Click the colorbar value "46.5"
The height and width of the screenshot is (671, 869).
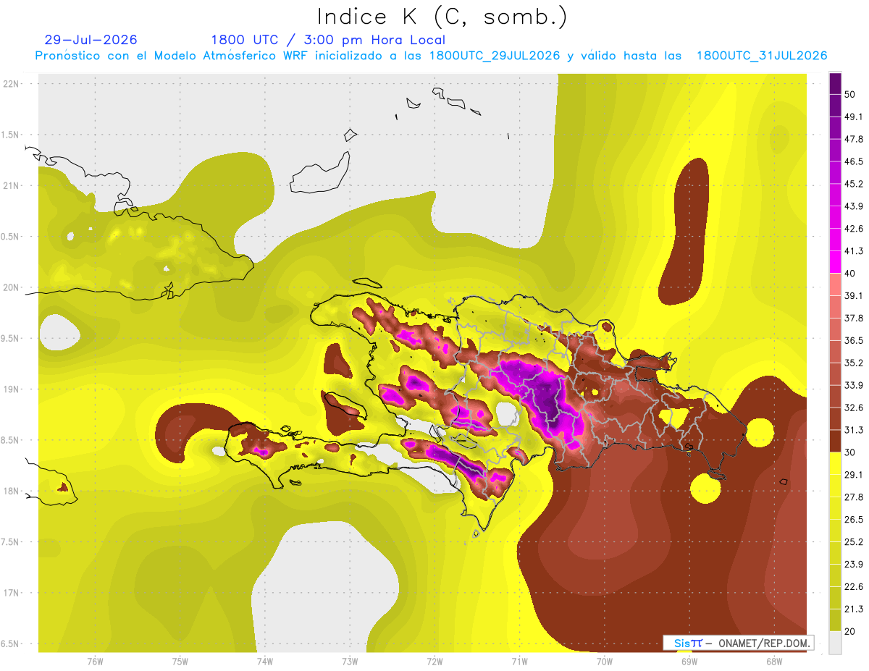[x=854, y=161]
